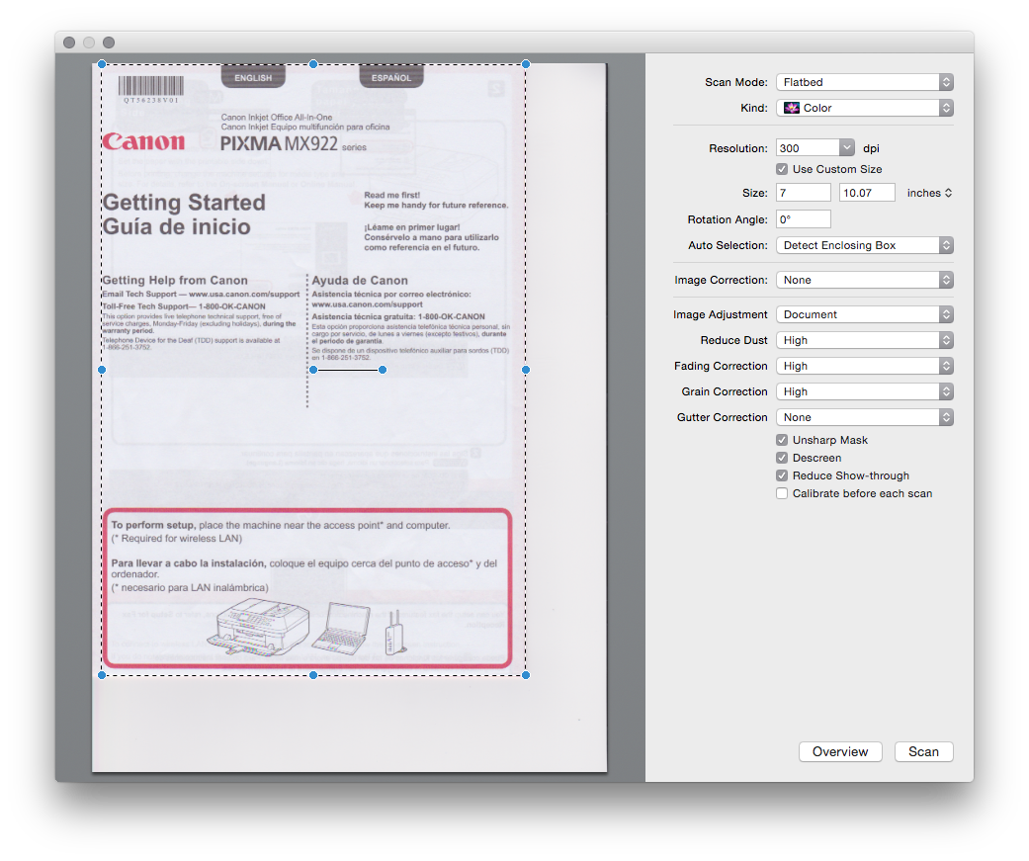Viewport: 1029px width, 861px height.
Task: Change the Reduce Dust level dropdown
Action: 864,340
